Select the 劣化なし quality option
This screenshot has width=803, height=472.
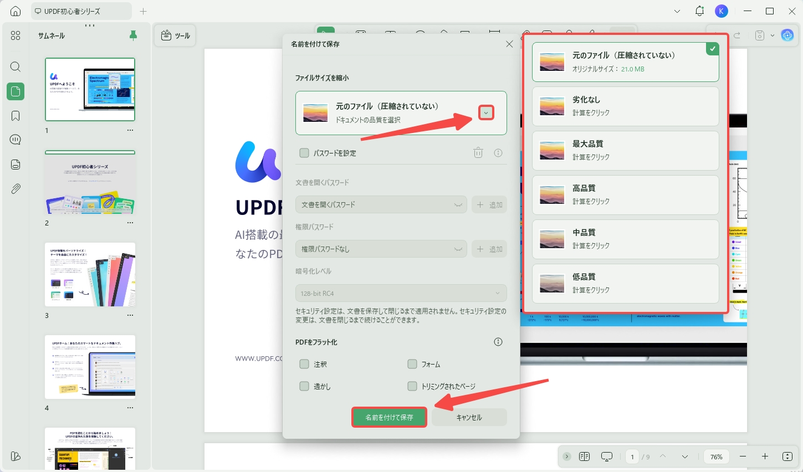coord(626,106)
